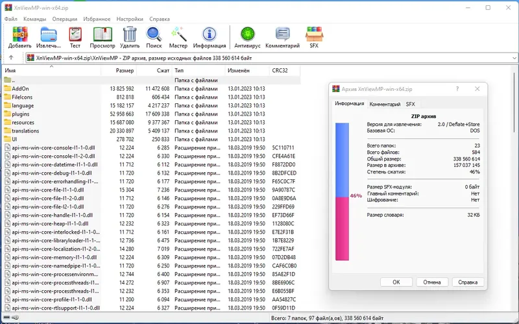Select the translations folder name

[25, 131]
